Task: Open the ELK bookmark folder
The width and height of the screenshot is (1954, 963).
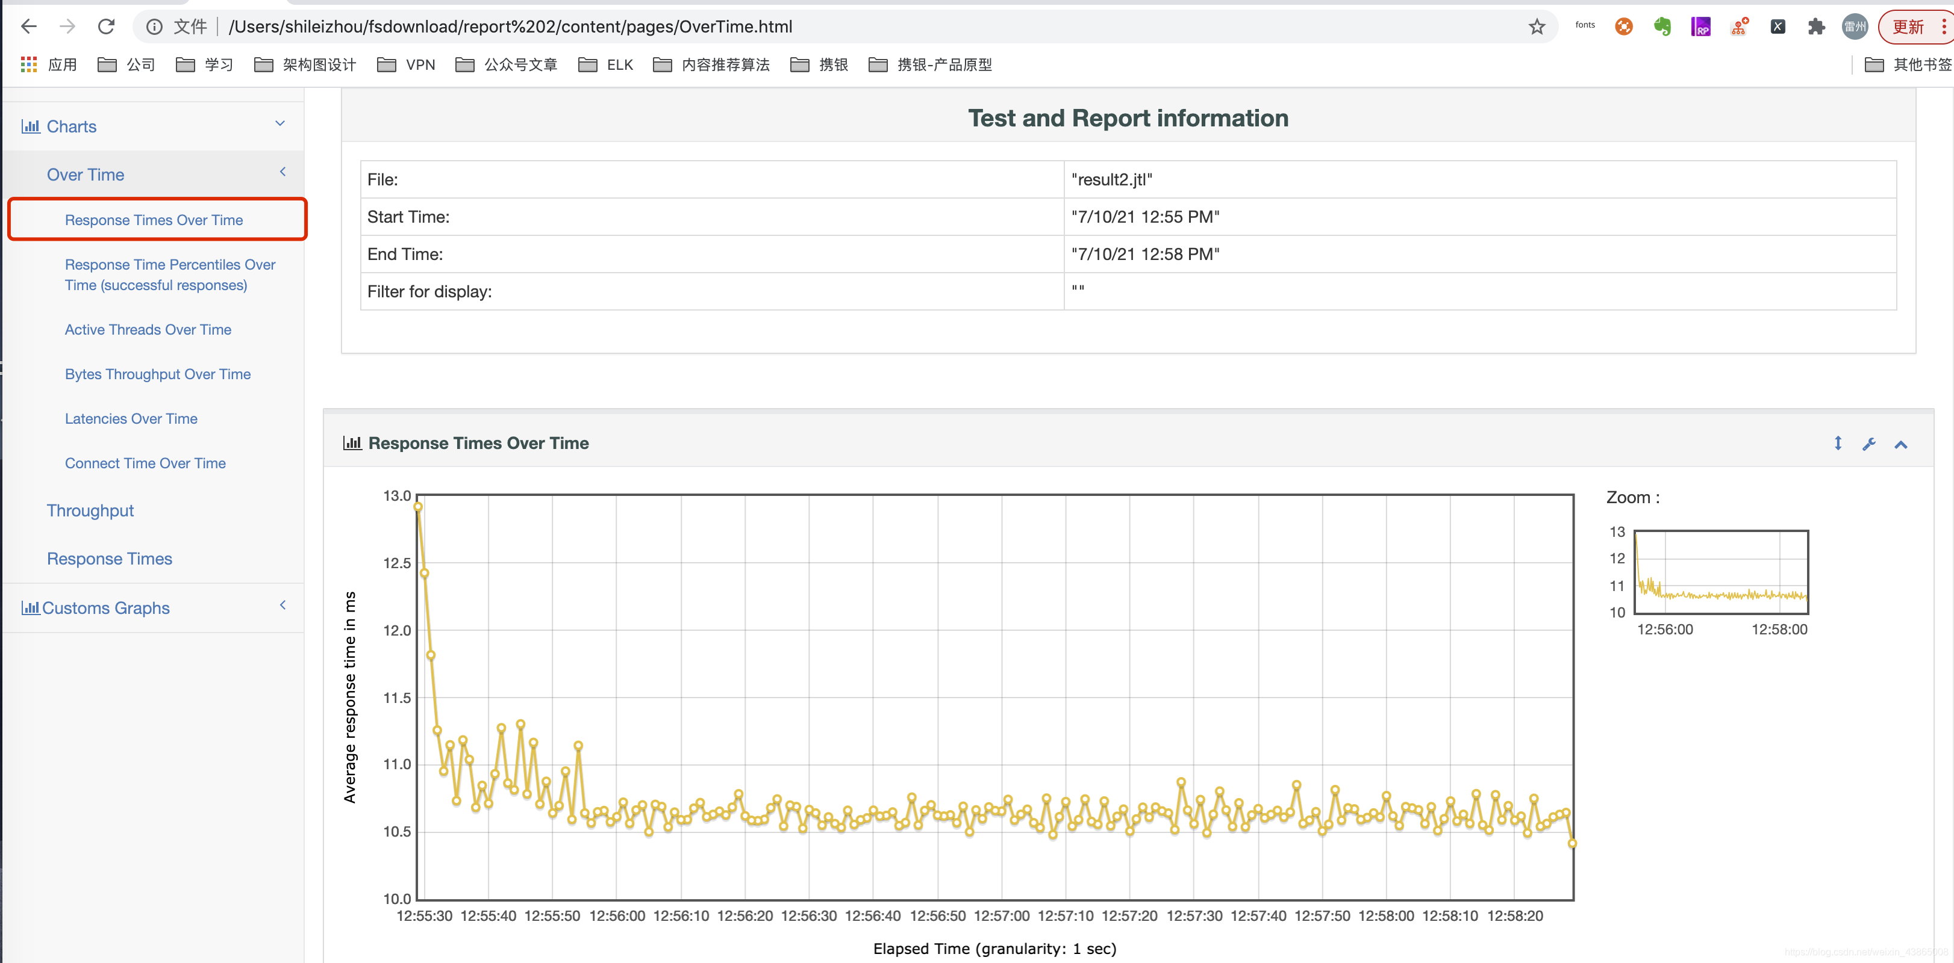Action: pos(605,64)
